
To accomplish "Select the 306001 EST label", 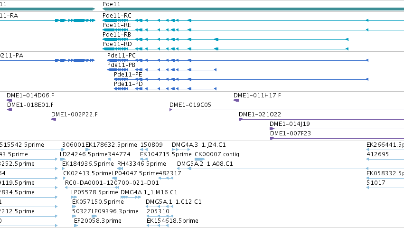I will (x=74, y=145).
